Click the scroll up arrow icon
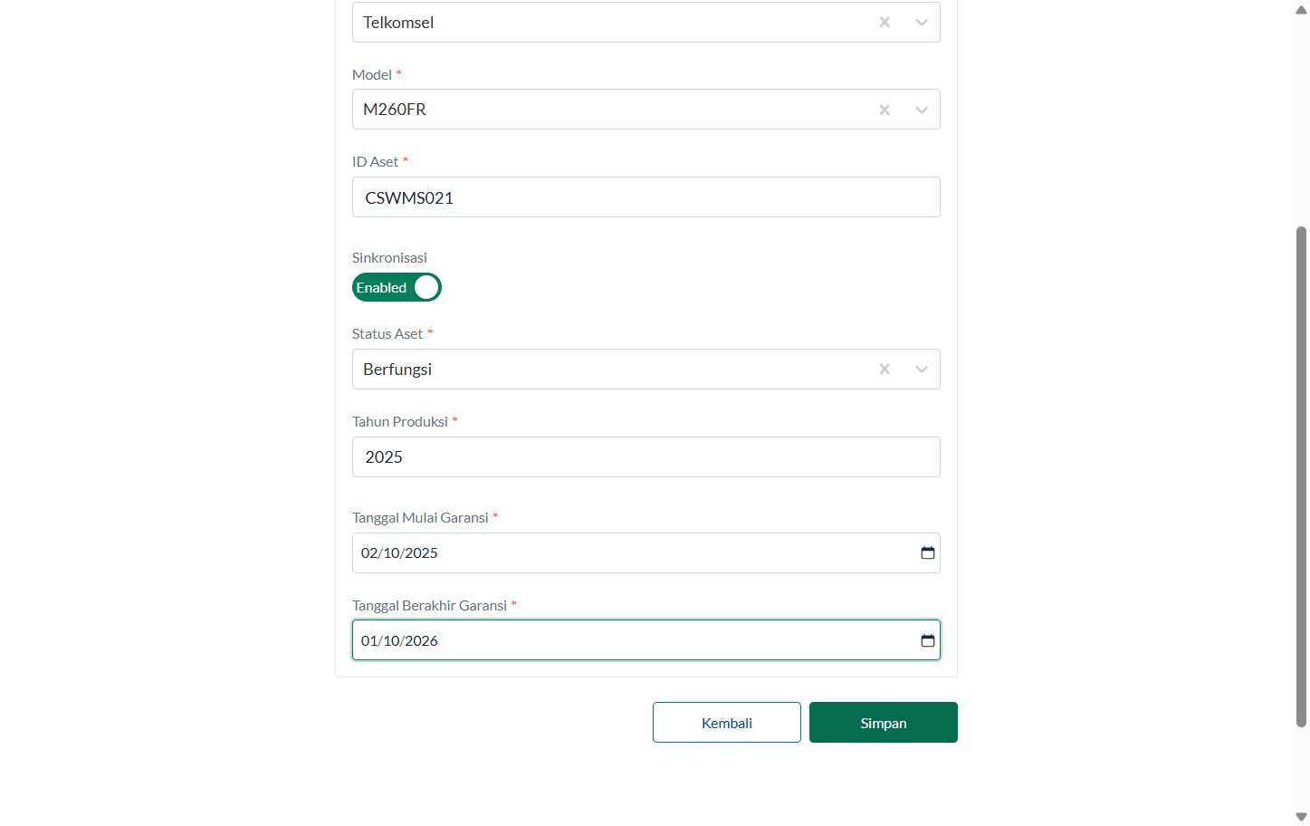The image size is (1310, 826). [x=1302, y=9]
